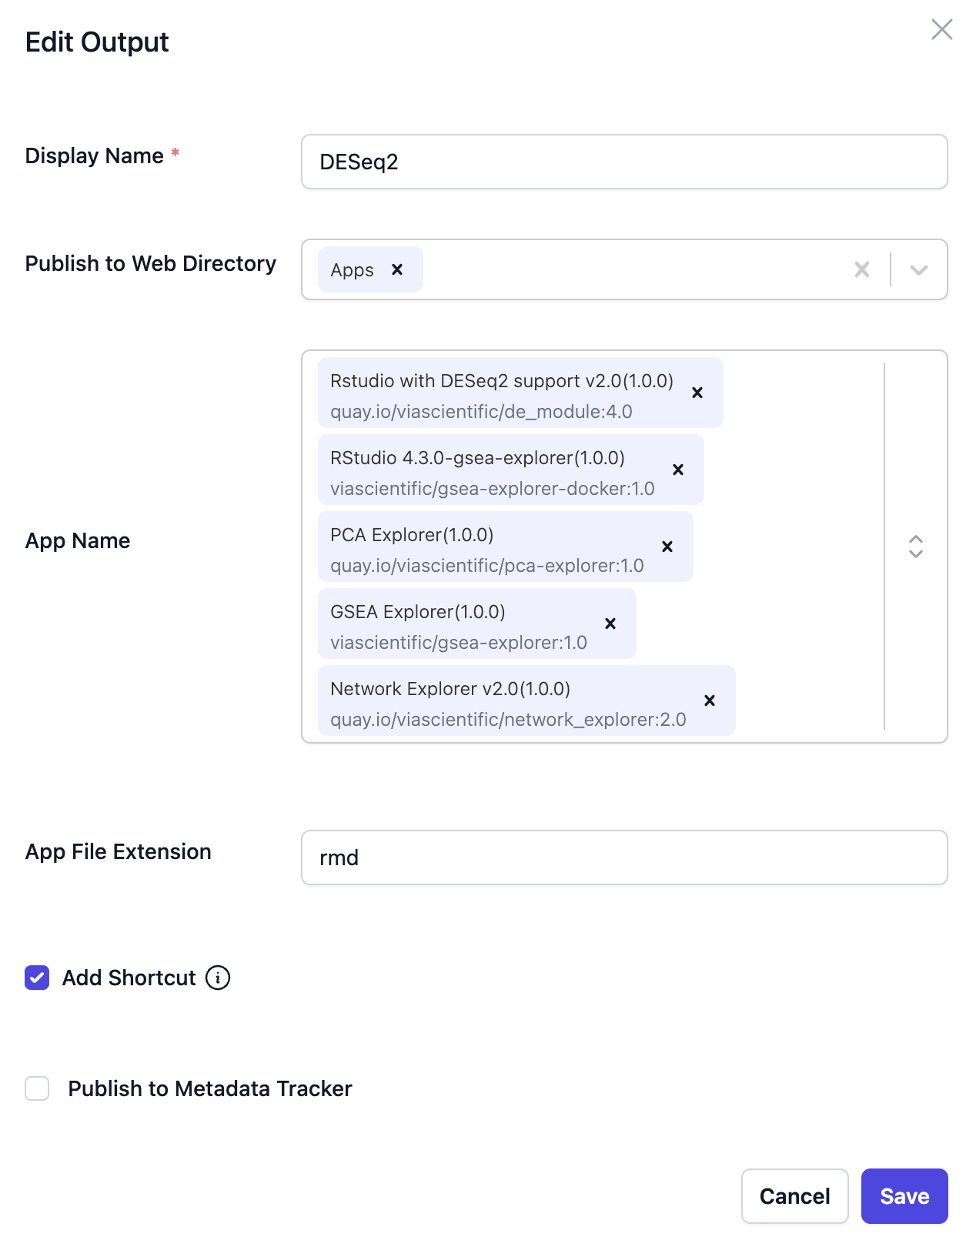
Task: Click viascientific/gsea-explorer:1.0 text
Action: point(459,643)
